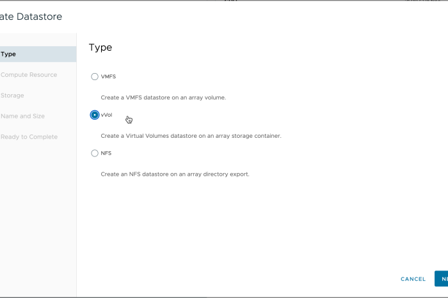Select the VMFS radio button

click(95, 77)
